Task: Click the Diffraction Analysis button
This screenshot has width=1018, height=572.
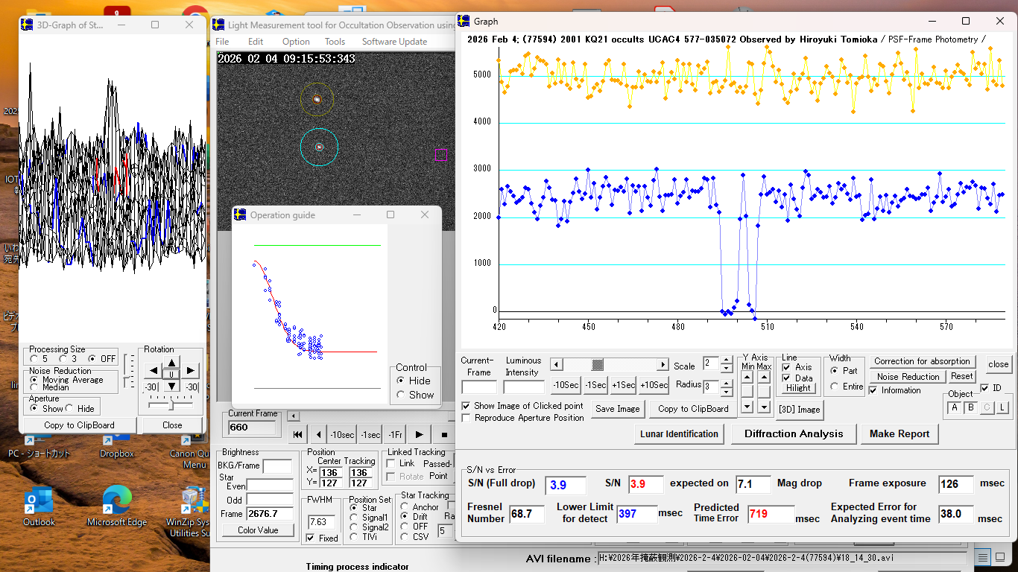Action: coord(793,433)
